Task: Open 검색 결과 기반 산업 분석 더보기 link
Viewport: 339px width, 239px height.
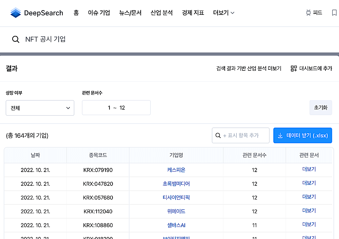Action: [x=248, y=68]
